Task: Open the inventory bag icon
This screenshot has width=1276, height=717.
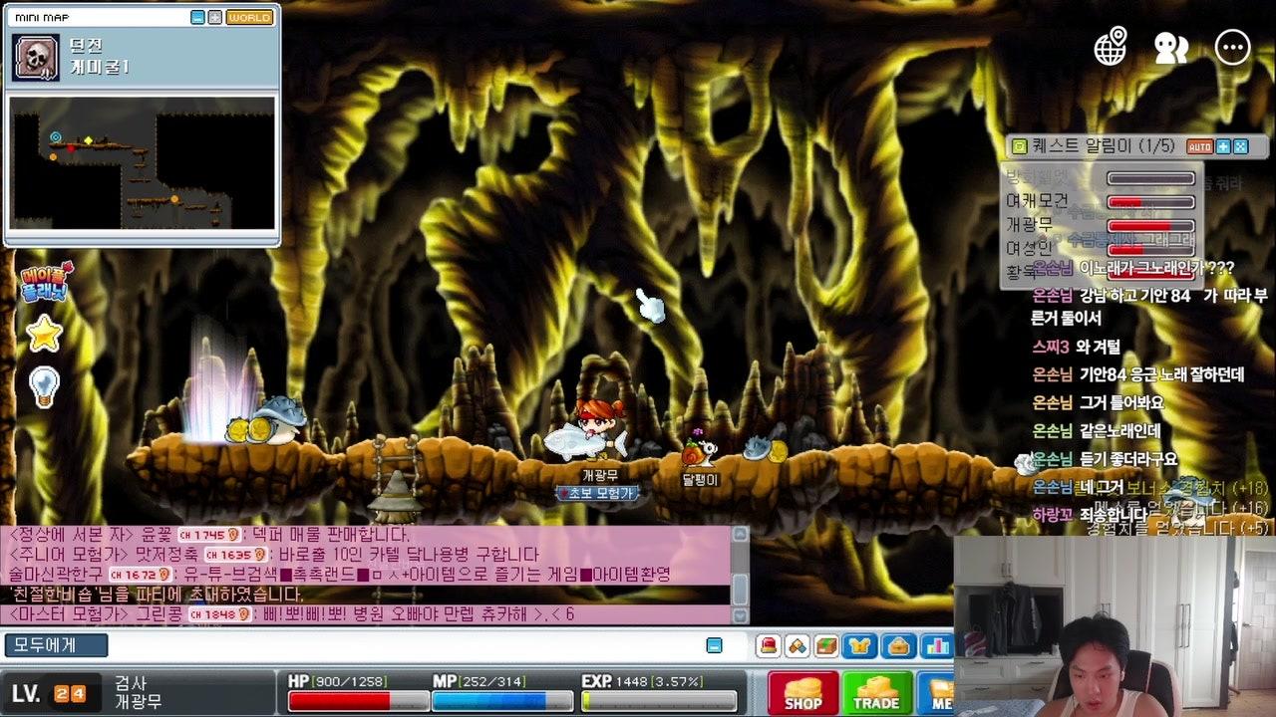Action: coord(898,646)
